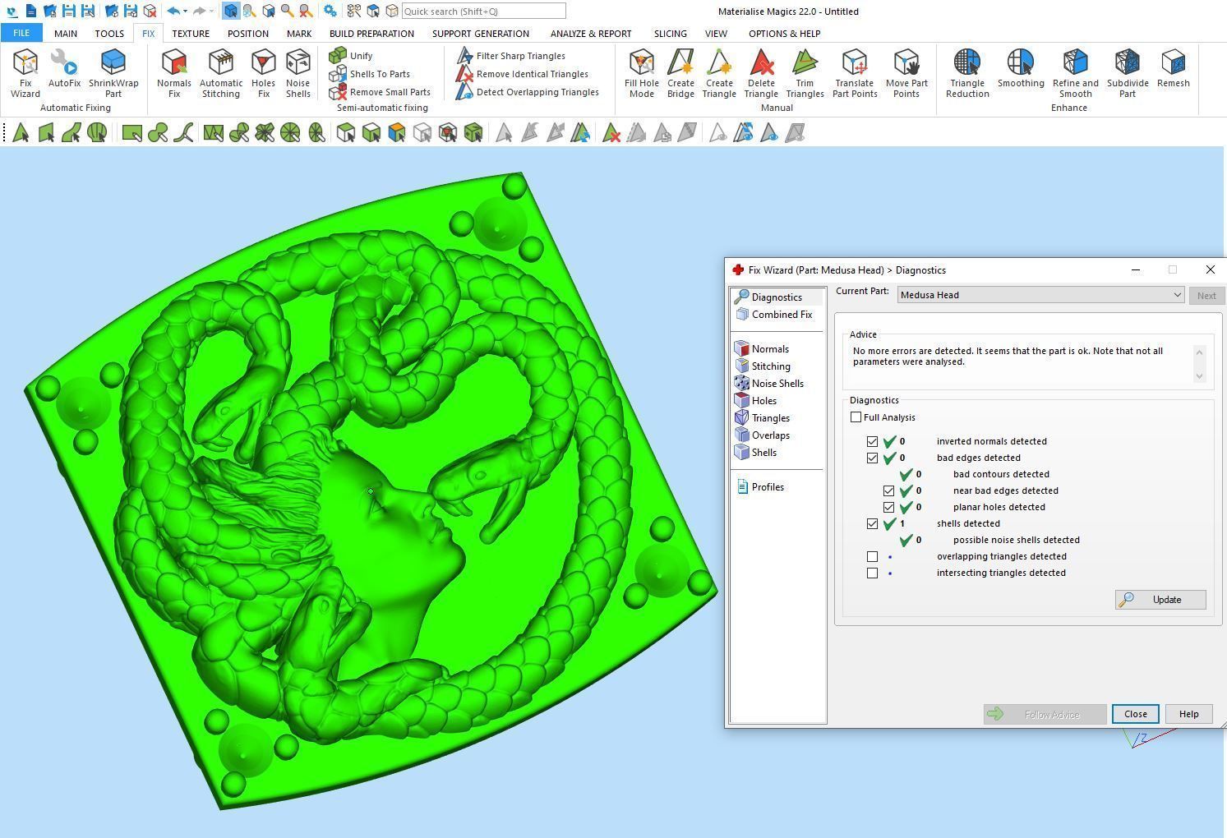Viewport: 1227px width, 838px height.
Task: Click the Update button in Diagnostics
Action: click(x=1160, y=600)
